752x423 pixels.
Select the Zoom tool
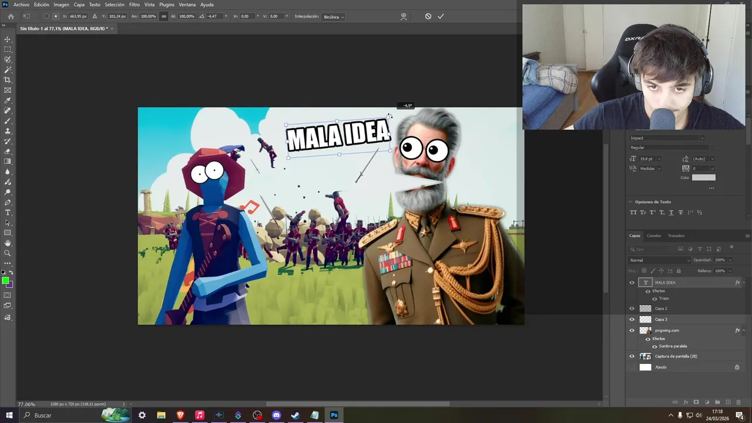pyautogui.click(x=8, y=253)
